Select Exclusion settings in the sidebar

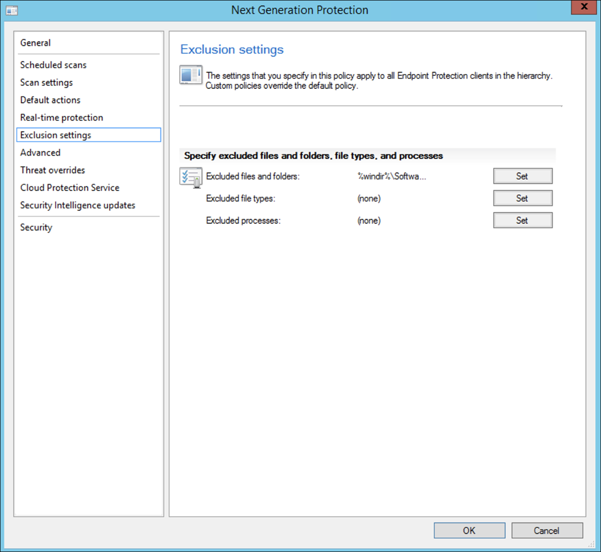(x=56, y=135)
